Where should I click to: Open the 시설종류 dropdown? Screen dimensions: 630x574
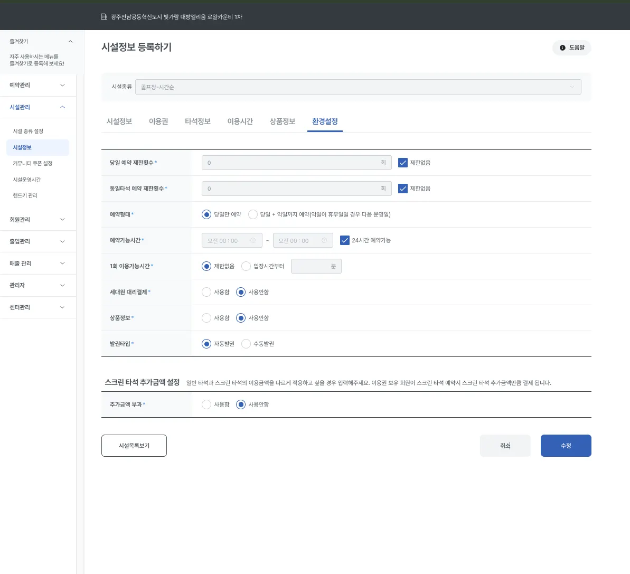pyautogui.click(x=358, y=87)
